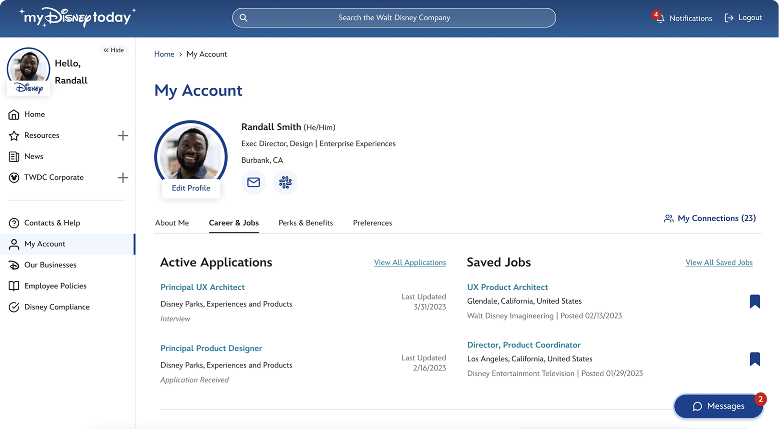Open Contacts & Help in the sidebar

point(52,223)
